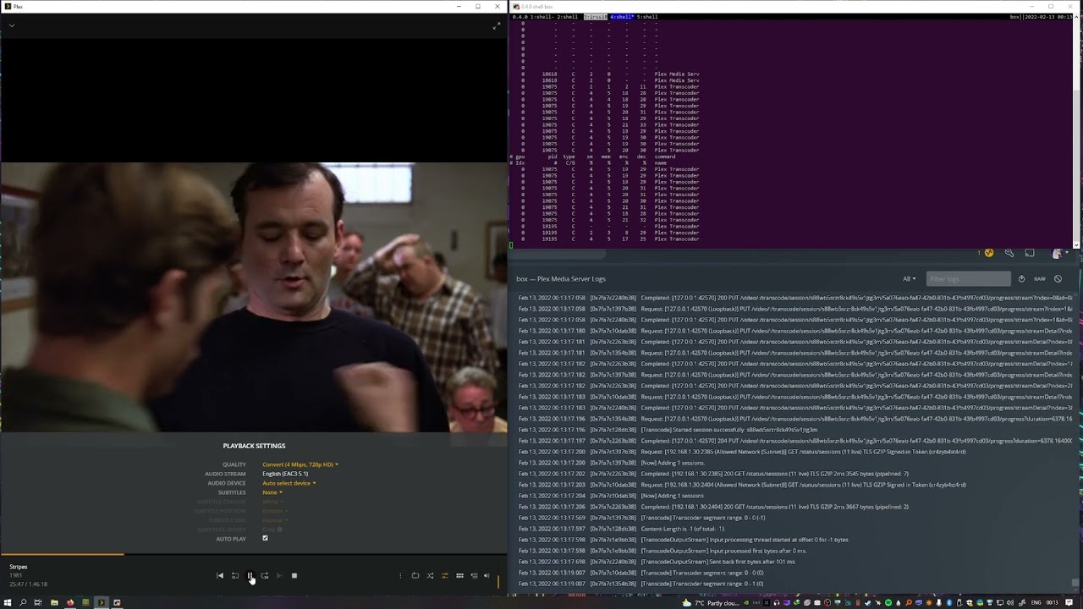Switch to the 5:shell tmux window
1083x609 pixels.
(647, 17)
